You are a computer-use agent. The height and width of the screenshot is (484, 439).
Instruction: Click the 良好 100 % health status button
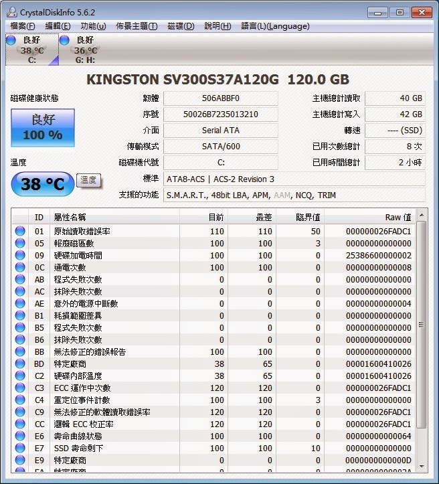(x=43, y=127)
